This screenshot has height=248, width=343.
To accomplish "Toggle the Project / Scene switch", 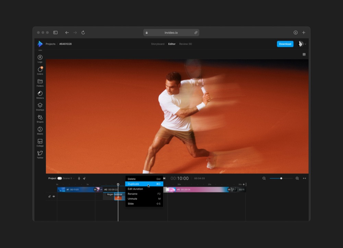I will tap(59, 178).
